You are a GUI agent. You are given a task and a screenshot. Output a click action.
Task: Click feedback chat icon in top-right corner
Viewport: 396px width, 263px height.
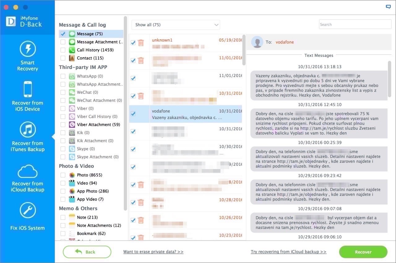tap(388, 7)
